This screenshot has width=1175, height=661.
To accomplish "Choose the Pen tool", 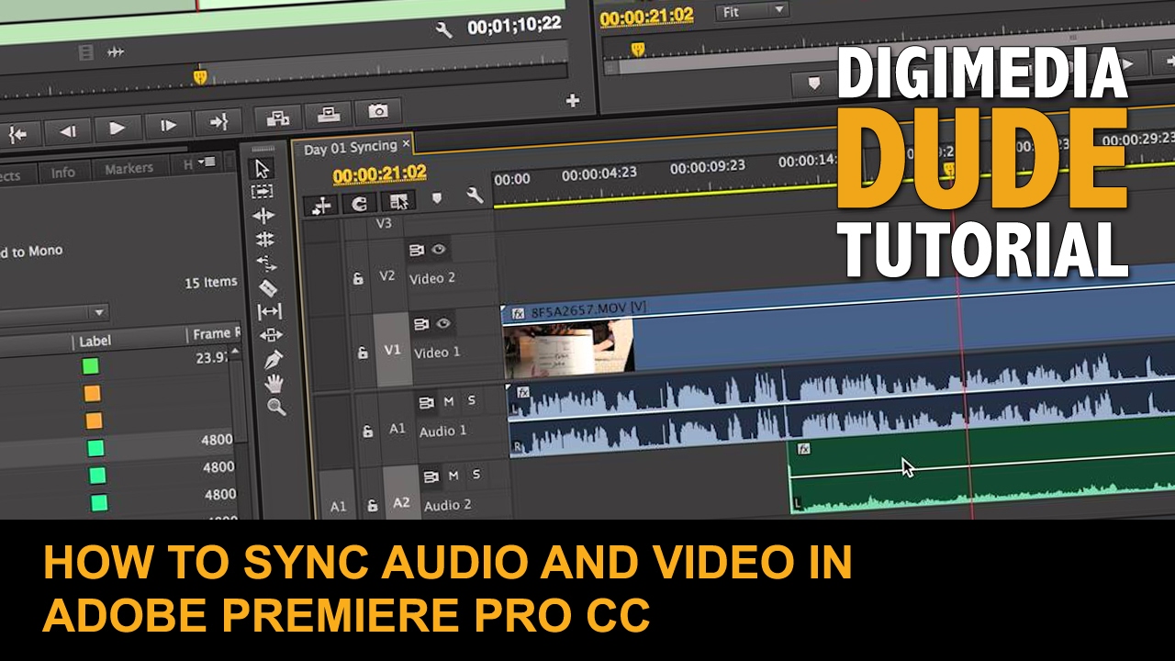I will pyautogui.click(x=273, y=359).
